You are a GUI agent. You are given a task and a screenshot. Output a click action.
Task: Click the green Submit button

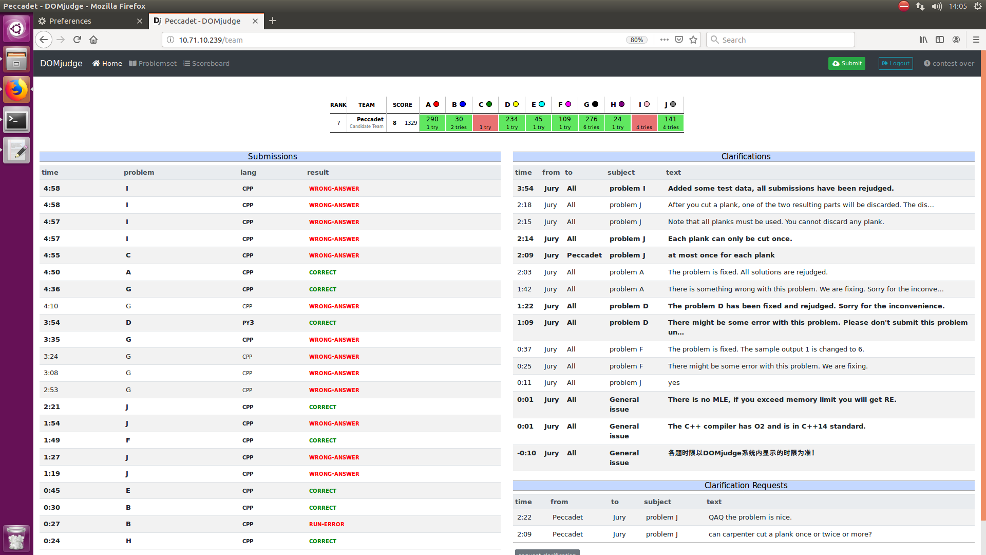(846, 63)
